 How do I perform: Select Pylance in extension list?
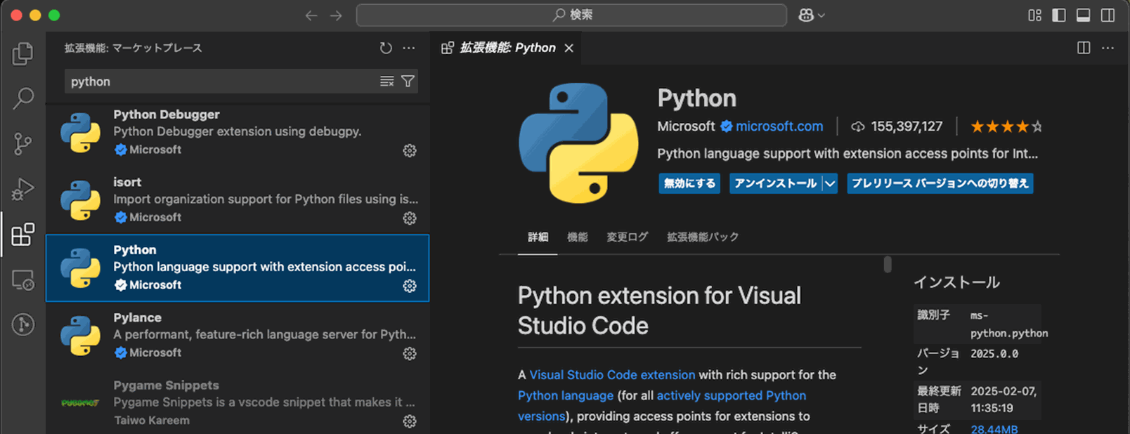tap(238, 336)
